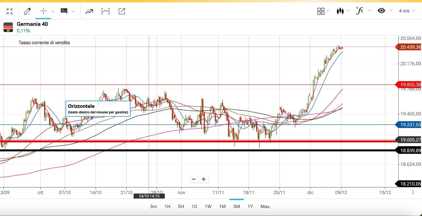Image resolution: width=422 pixels, height=216 pixels.
Task: Open the candlestick chart type dropdown
Action: [x=343, y=11]
